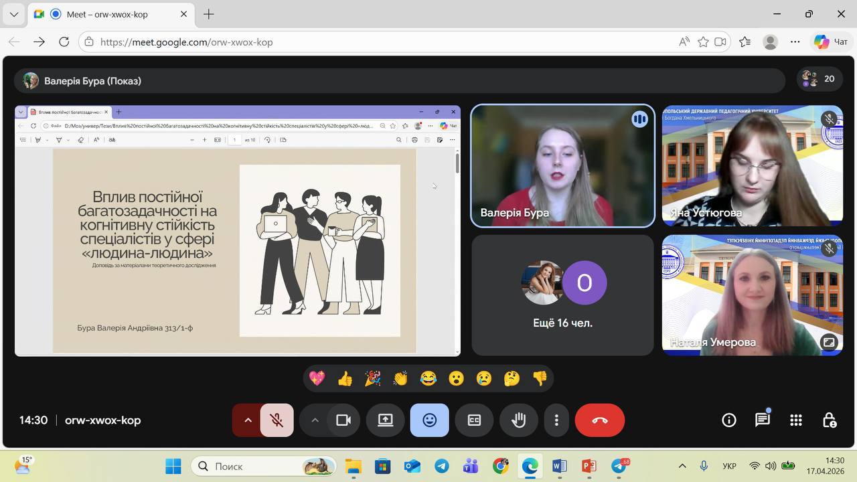857x482 pixels.
Task: Toggle the camera on or off
Action: 343,420
